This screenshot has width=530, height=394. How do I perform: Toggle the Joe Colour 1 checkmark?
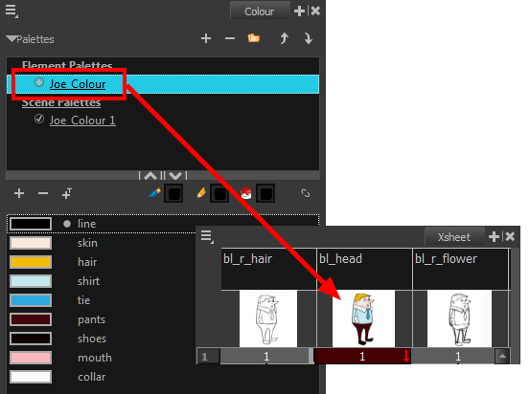tap(39, 120)
